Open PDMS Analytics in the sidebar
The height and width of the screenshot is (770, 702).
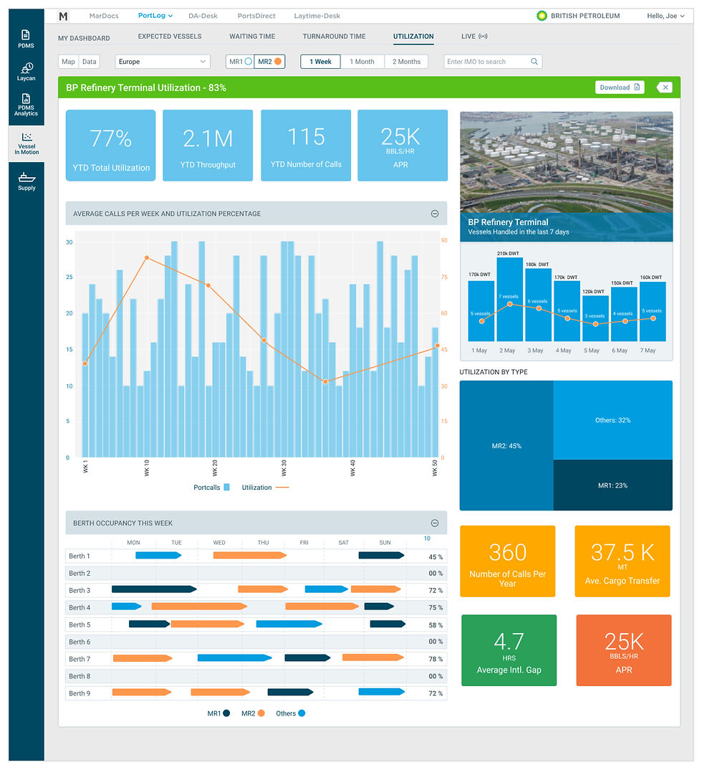[26, 105]
